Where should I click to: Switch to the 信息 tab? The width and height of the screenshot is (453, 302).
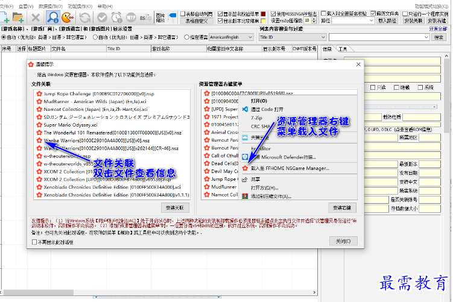[x=328, y=49]
